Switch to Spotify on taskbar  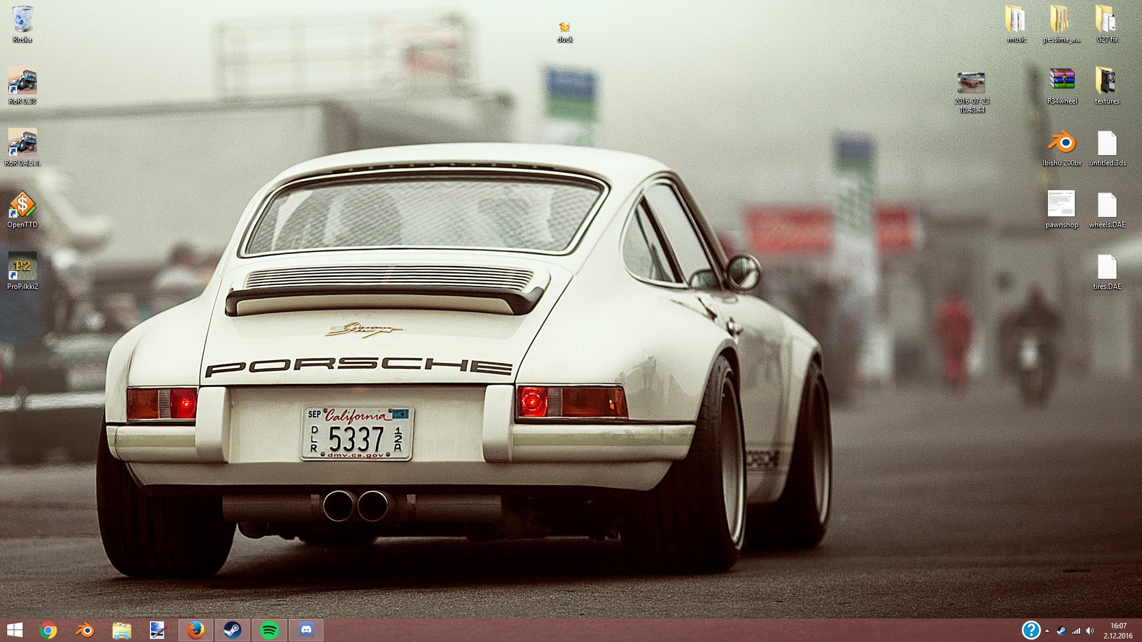pos(269,630)
